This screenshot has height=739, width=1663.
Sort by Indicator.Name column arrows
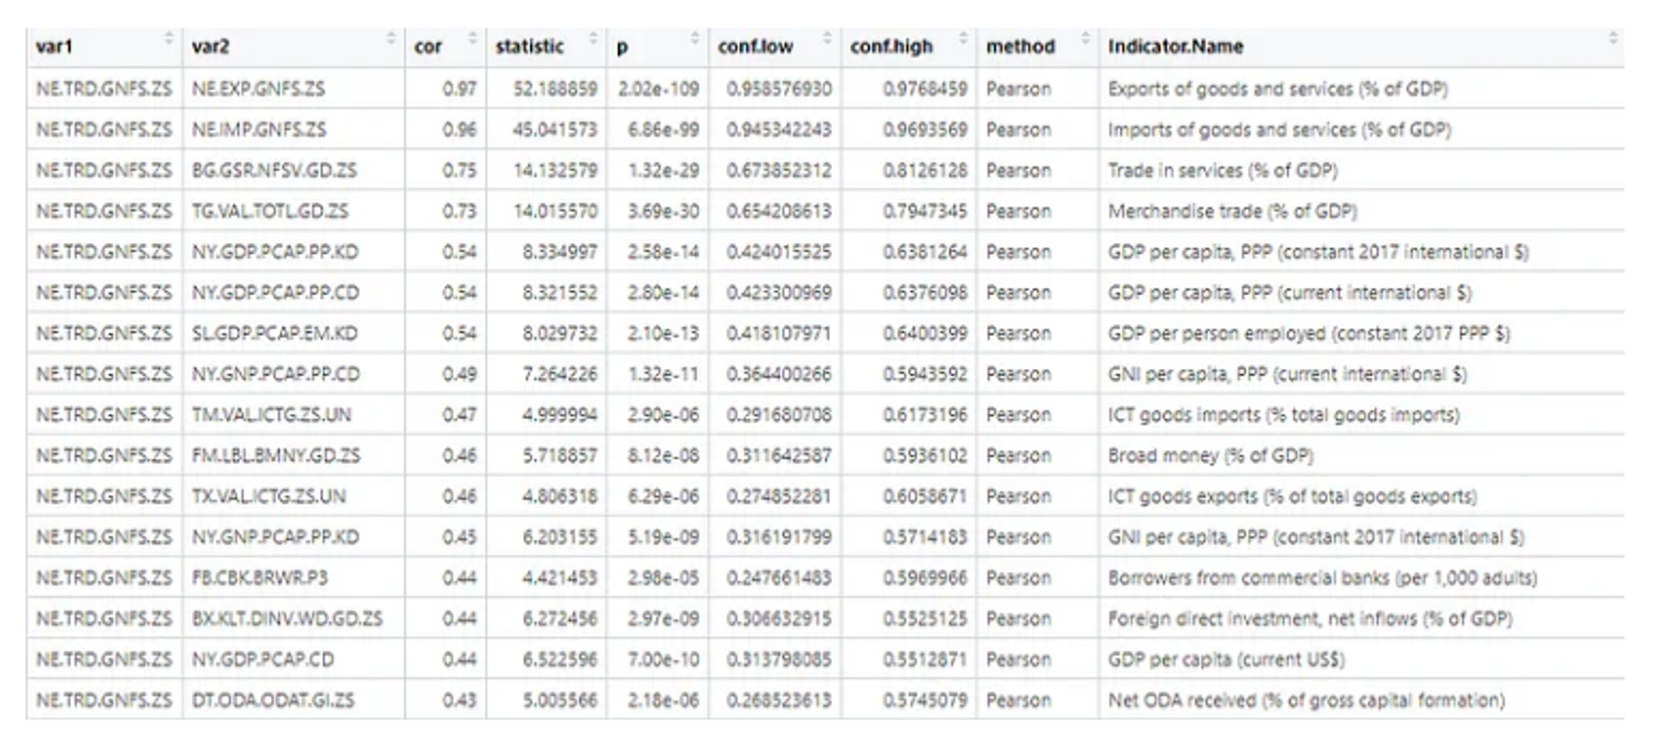tap(1613, 38)
